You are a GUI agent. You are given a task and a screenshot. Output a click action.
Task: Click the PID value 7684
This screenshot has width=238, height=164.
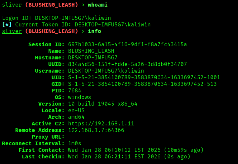(x=75, y=91)
